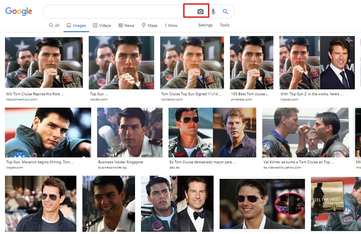This screenshot has width=361, height=234.
Task: Open the insider.com Top Gun image
Action: [x=121, y=63]
